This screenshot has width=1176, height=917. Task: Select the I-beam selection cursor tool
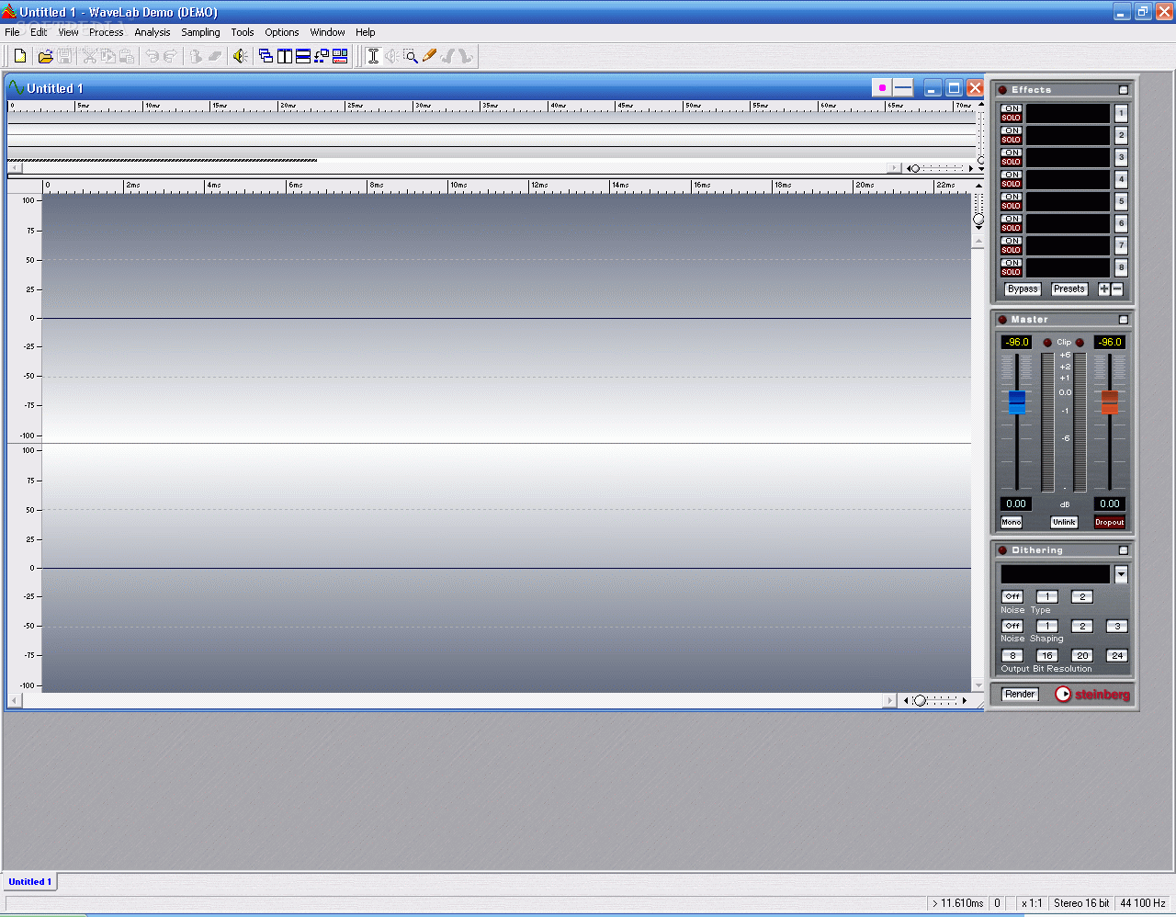coord(373,56)
